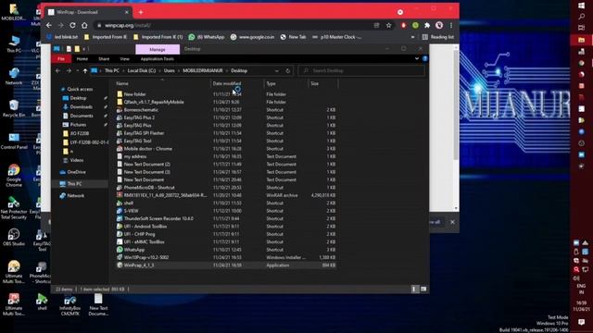Open the View ribbon tab
The image size is (593, 333).
(x=124, y=59)
